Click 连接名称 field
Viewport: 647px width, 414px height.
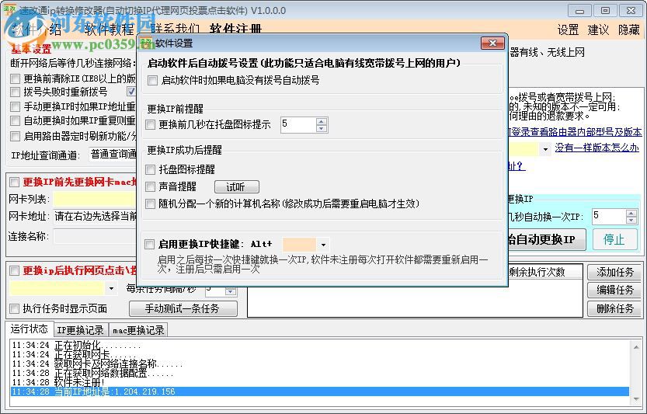click(95, 236)
